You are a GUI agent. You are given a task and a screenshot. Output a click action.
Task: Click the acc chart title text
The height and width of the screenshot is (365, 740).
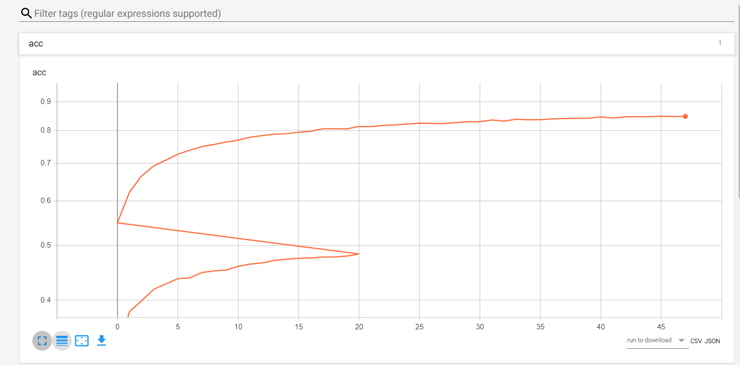(39, 73)
